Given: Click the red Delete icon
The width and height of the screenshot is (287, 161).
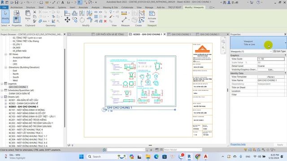Looking at the screenshot, I should pos(105,21).
